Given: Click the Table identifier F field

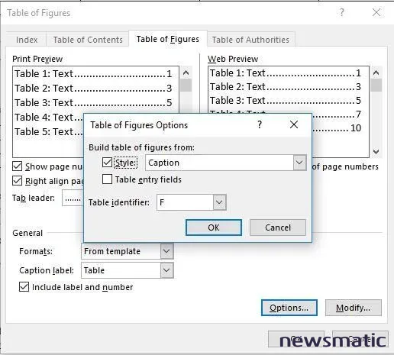Looking at the screenshot, I should tap(185, 202).
